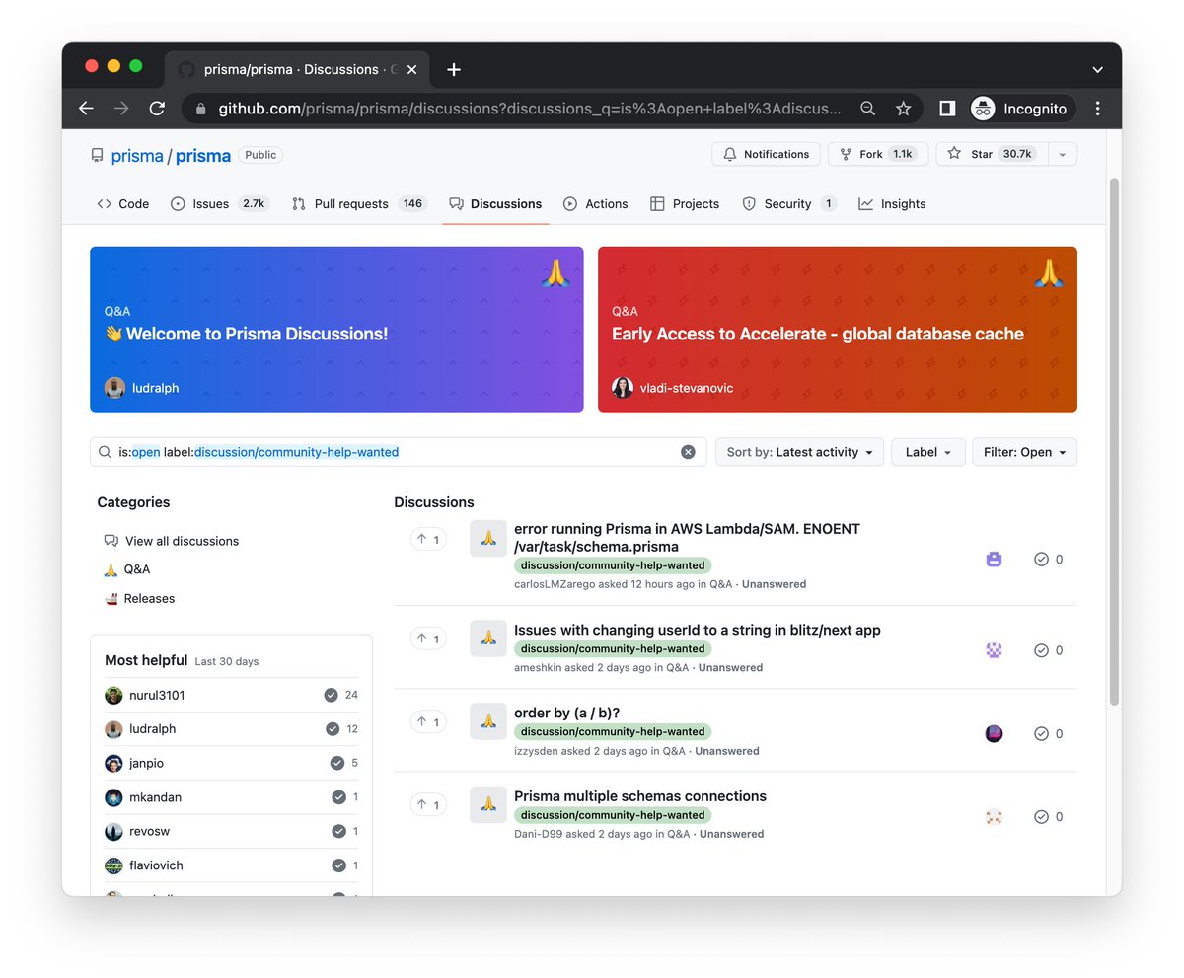
Task: Open 'order by (a / b)?' discussion
Action: pyautogui.click(x=566, y=713)
